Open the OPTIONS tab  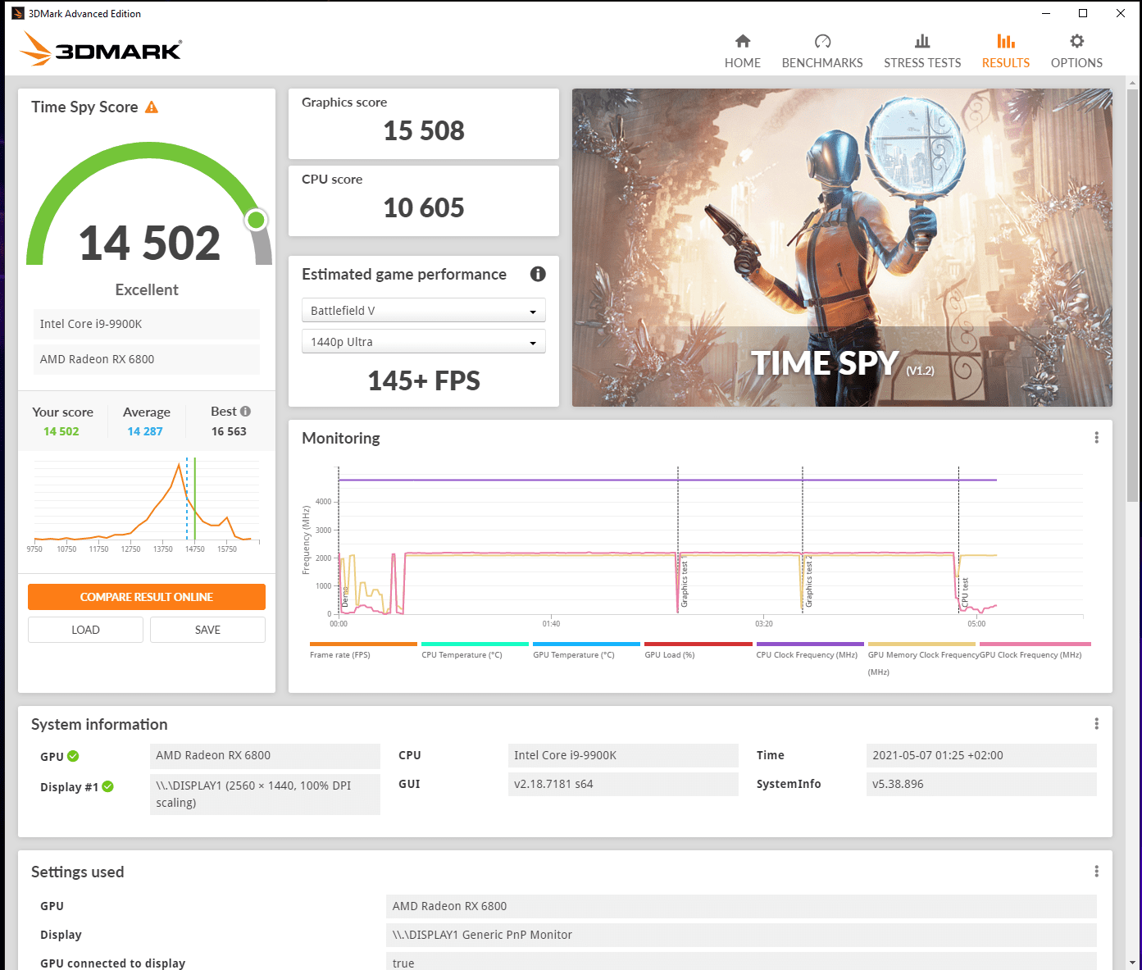pos(1076,52)
